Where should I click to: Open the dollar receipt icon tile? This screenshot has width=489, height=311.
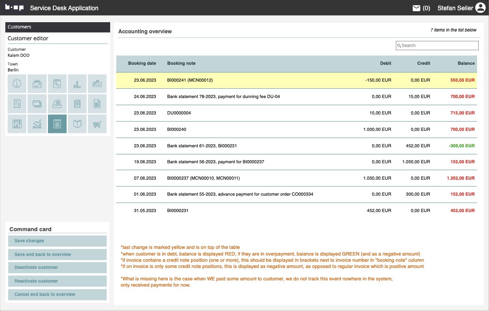(17, 104)
